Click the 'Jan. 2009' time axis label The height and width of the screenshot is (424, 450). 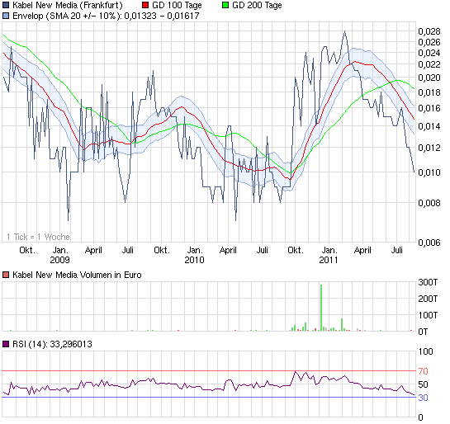(60, 255)
